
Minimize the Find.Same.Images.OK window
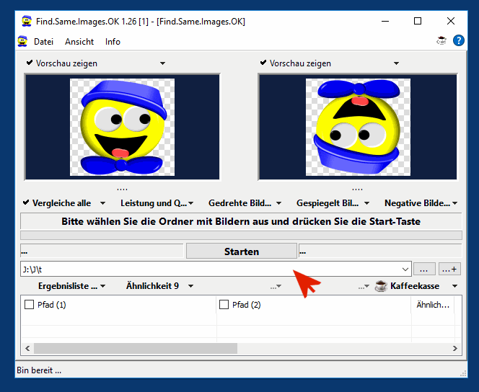coord(385,21)
